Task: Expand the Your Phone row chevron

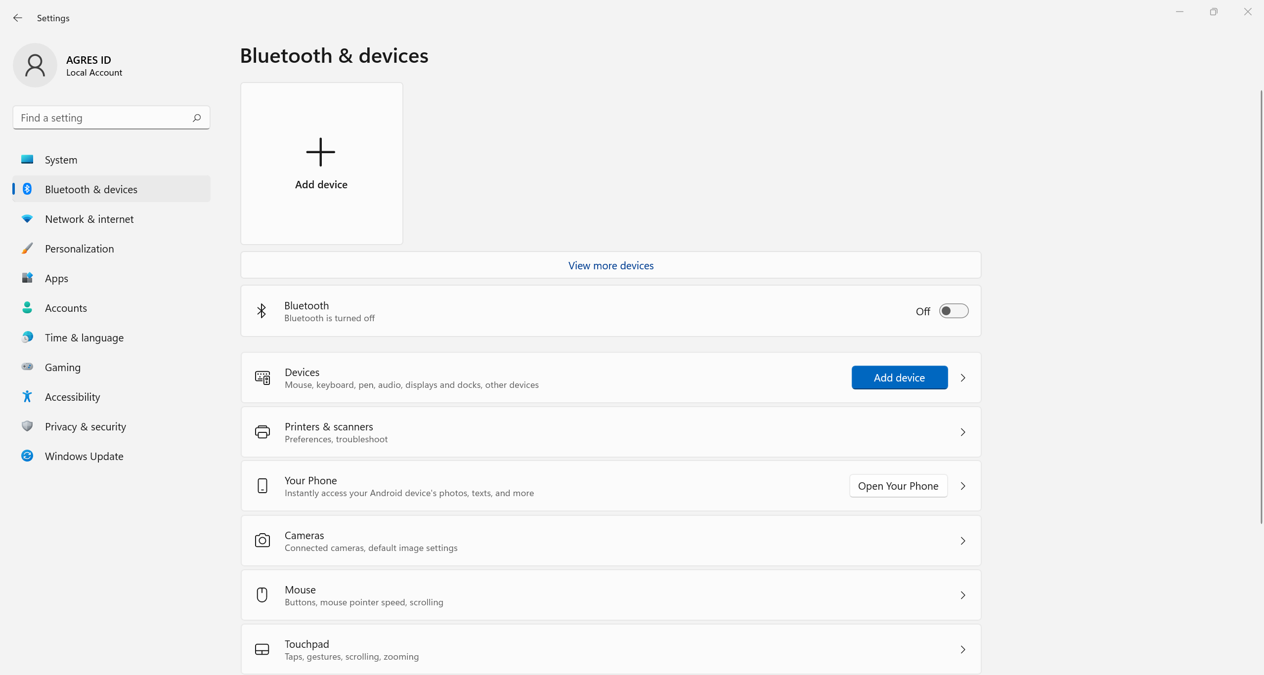Action: tap(963, 486)
